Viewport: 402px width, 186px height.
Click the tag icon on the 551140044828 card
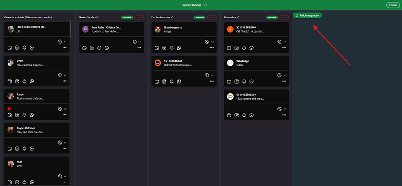coord(207,75)
